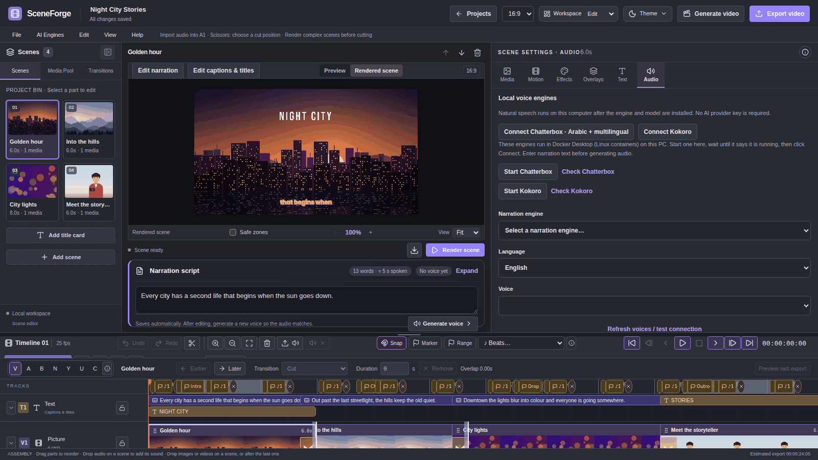
Task: Open Overlays settings tab
Action: [593, 75]
